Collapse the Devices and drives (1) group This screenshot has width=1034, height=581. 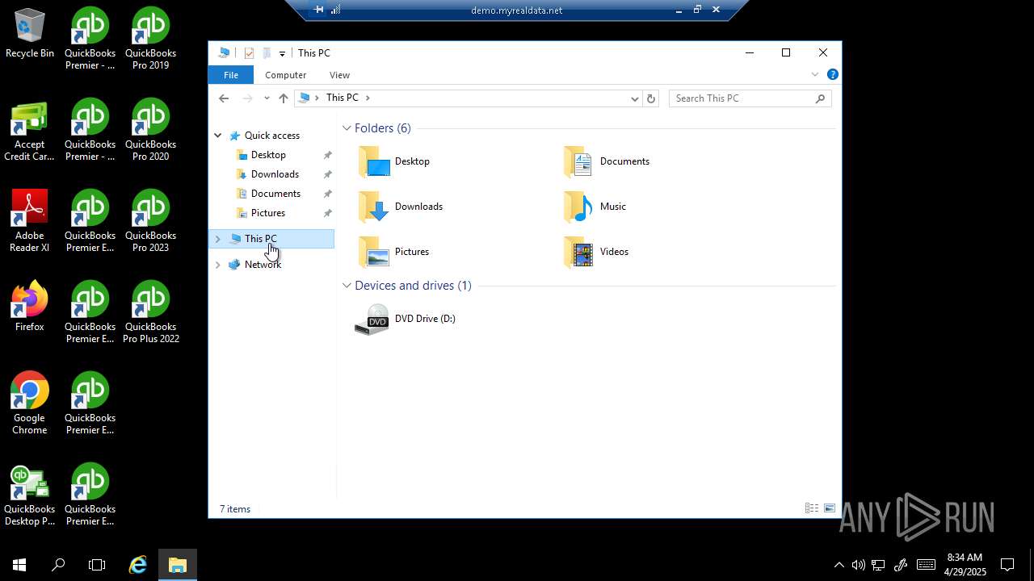347,286
